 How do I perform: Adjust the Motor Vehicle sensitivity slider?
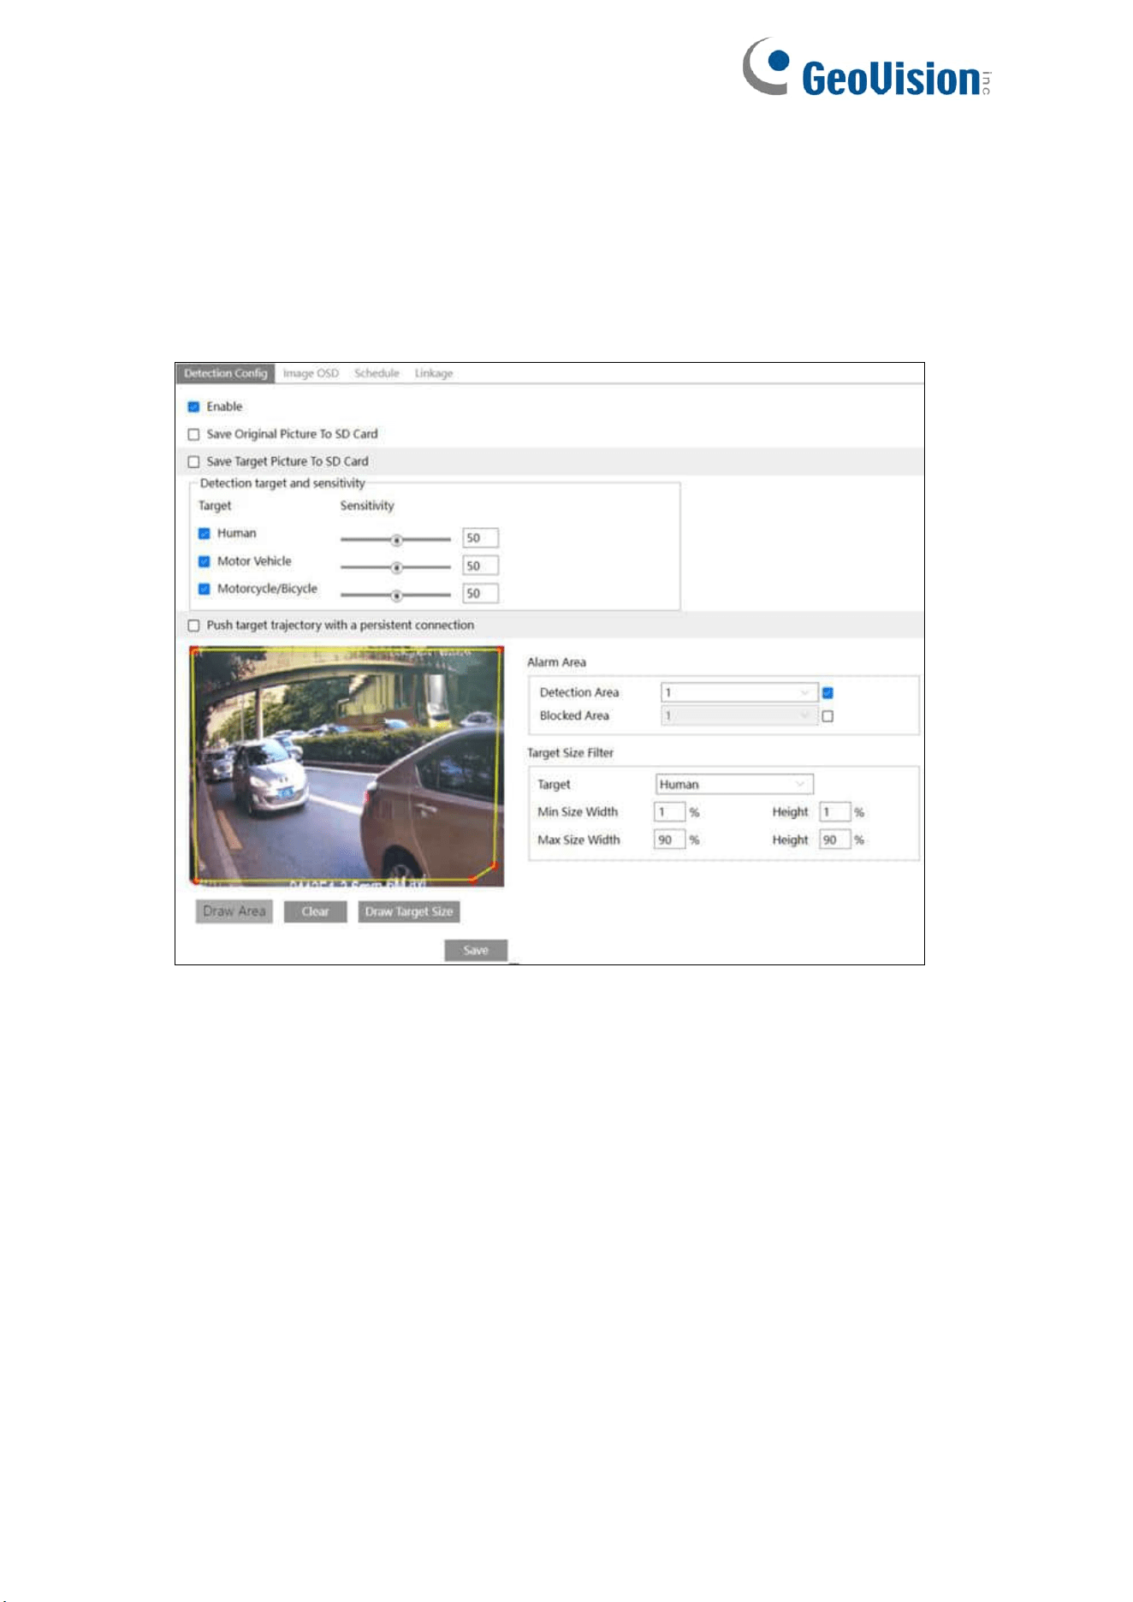coord(395,567)
